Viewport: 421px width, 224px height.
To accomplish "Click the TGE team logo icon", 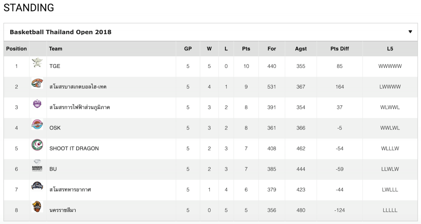I will coord(37,63).
